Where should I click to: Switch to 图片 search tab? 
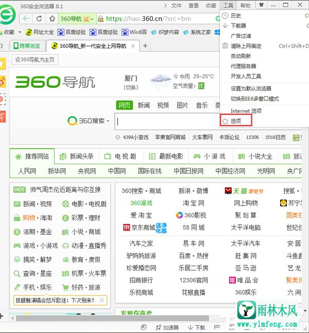[x=182, y=105]
